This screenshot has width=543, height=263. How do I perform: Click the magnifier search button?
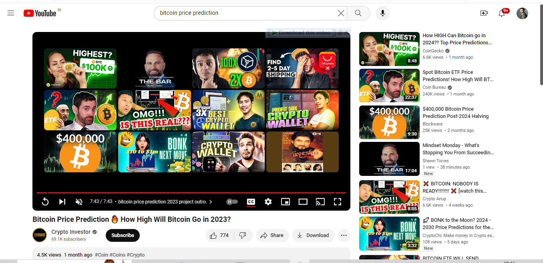click(x=358, y=13)
